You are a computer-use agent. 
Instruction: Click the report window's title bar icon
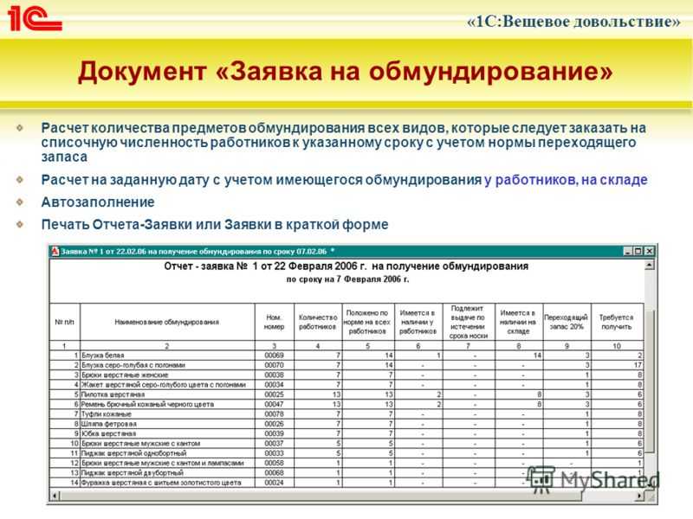coord(55,251)
